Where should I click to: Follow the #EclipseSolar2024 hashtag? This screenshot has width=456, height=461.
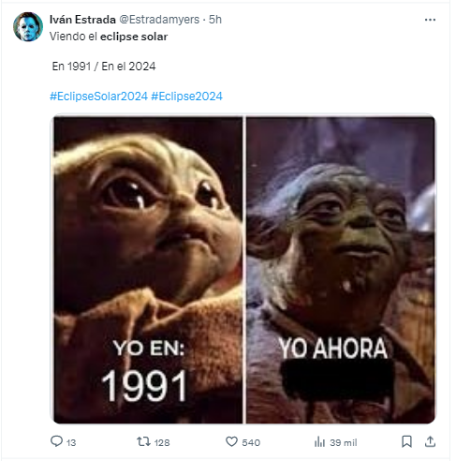pos(98,97)
